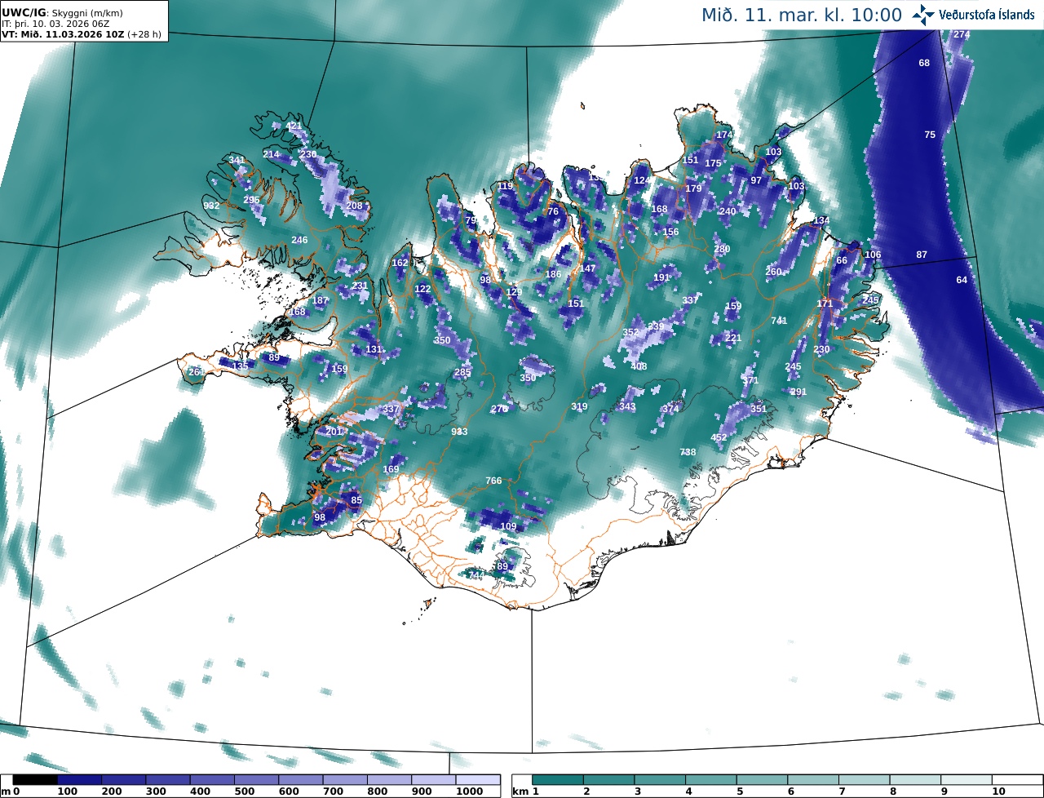1044x798 pixels.
Task: Click the visibility value 285 on the map
Action: coord(462,373)
